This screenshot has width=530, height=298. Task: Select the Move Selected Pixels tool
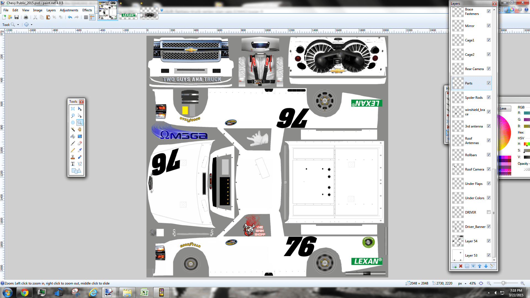coord(80,109)
